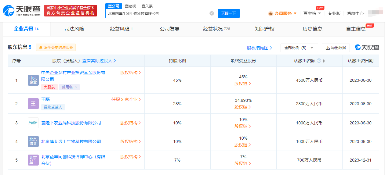Select the 查老板 search mode tab
This screenshot has height=175, width=385.
(130, 6)
